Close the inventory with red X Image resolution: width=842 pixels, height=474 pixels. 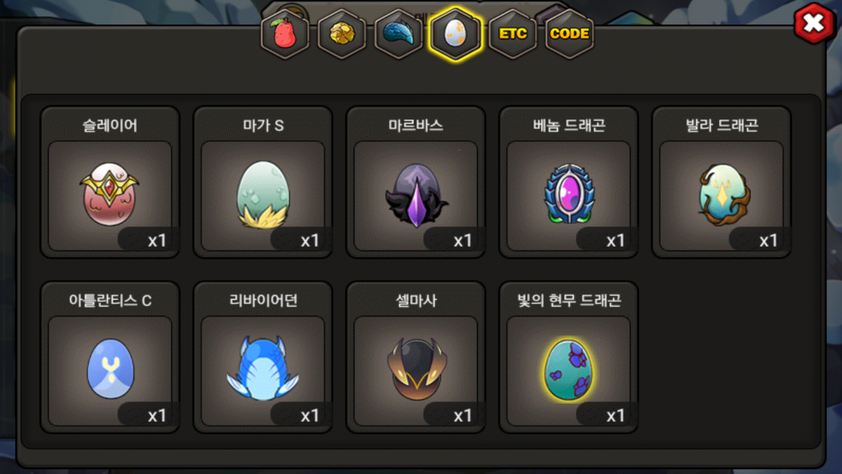coord(813,23)
